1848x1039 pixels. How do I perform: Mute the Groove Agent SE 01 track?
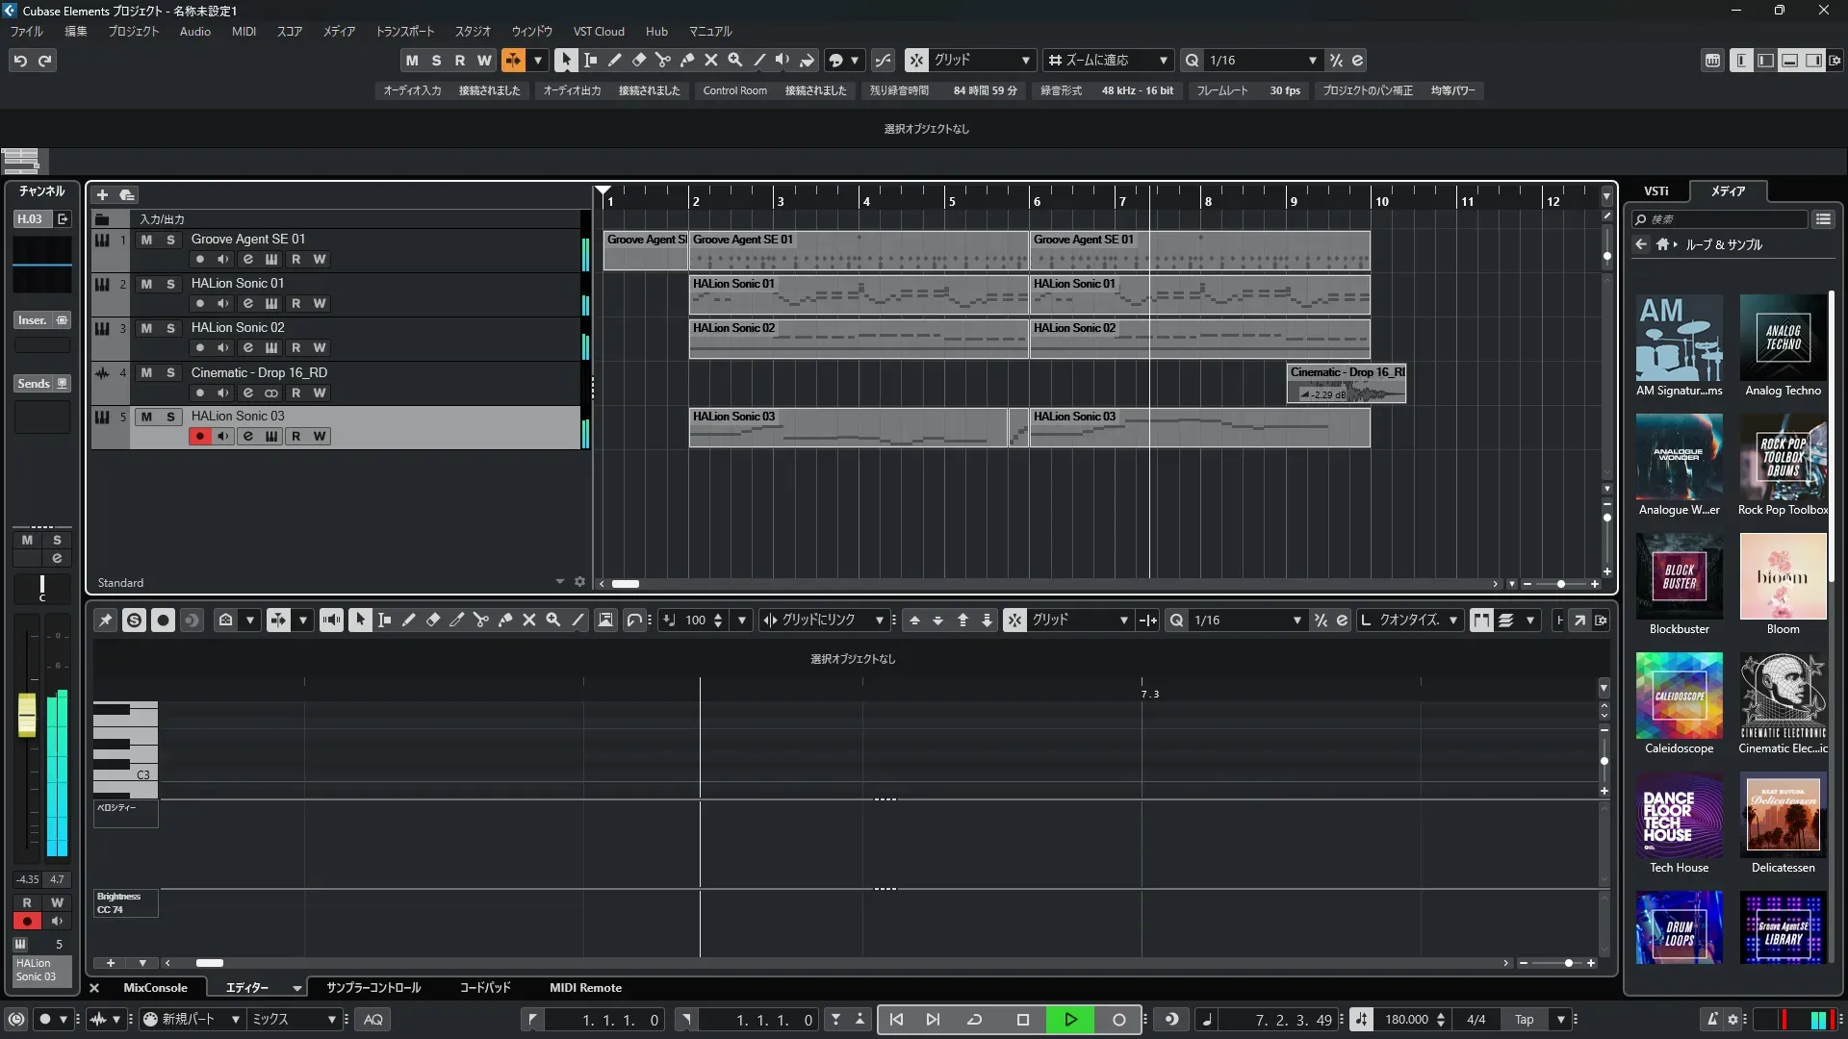tap(146, 240)
